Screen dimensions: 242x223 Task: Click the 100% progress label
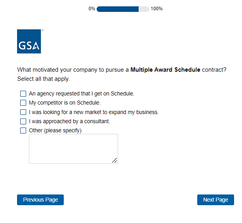point(156,9)
